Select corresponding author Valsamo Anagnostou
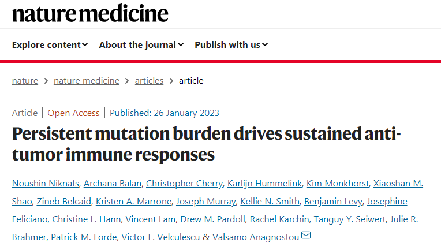Screen dimensions: 441x250 point(255,237)
